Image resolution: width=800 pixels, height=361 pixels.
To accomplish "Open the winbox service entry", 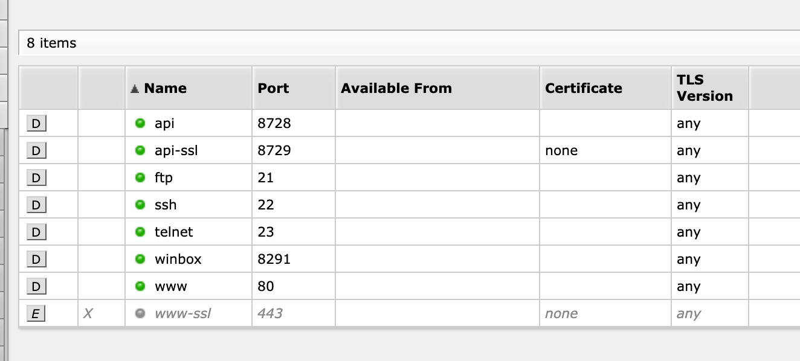I will tap(178, 259).
